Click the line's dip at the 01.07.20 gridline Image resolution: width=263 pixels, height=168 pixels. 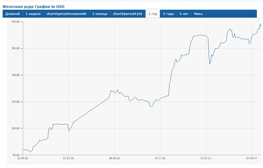point(69,130)
